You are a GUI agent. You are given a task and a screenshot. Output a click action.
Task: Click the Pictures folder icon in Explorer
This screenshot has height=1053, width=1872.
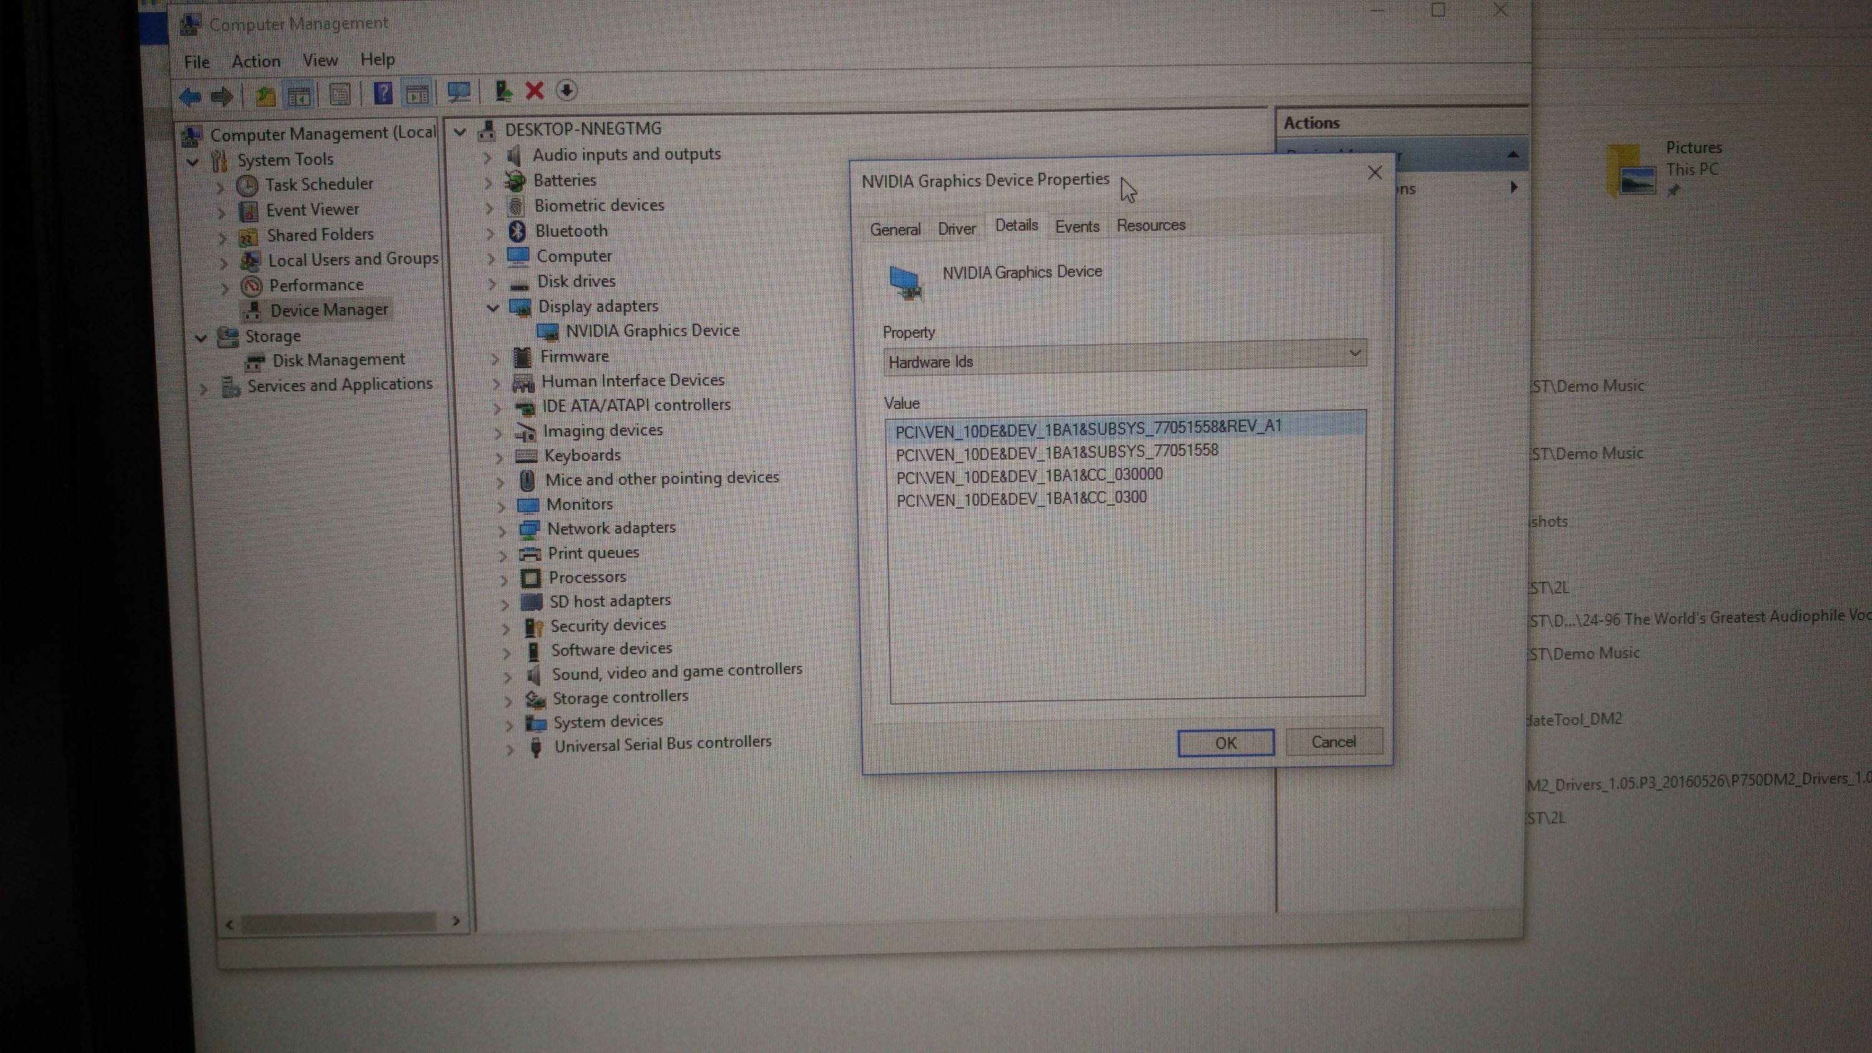1632,171
